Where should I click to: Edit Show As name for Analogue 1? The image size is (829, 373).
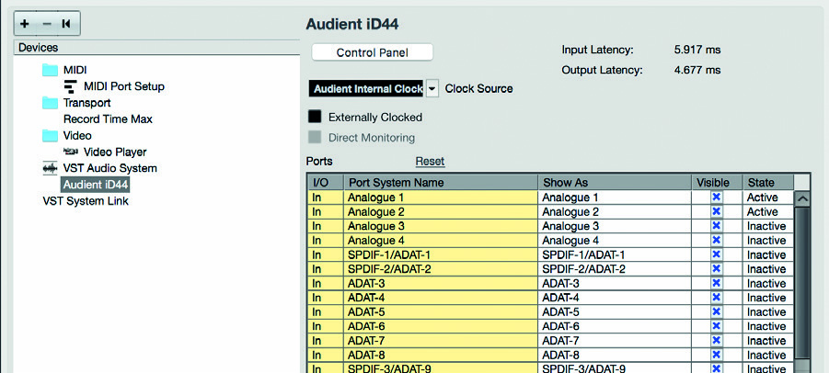coord(615,198)
